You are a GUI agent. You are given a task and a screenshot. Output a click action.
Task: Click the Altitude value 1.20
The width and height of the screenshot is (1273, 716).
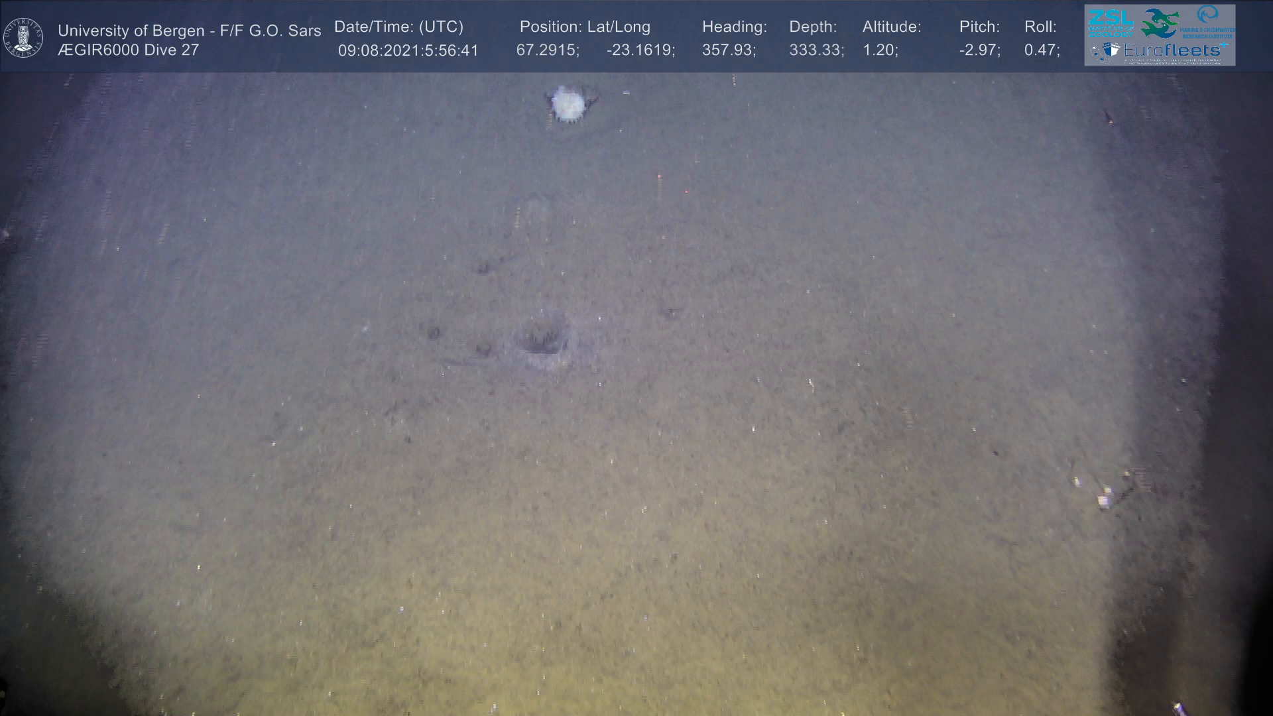[880, 50]
